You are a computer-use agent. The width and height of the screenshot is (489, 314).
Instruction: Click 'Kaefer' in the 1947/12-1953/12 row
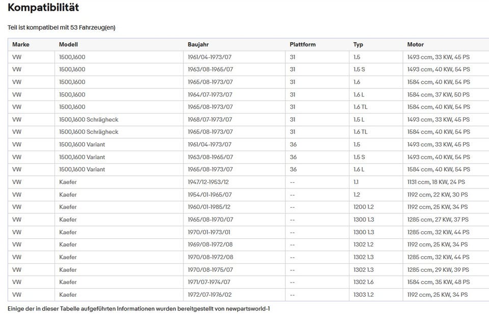(x=68, y=182)
